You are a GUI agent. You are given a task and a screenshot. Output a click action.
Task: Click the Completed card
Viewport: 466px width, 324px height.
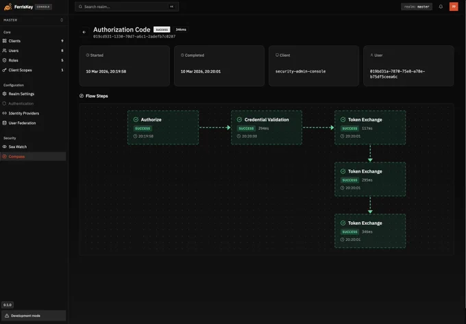click(x=219, y=66)
